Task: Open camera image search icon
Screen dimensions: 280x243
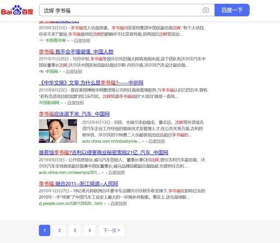Action: pos(206,10)
